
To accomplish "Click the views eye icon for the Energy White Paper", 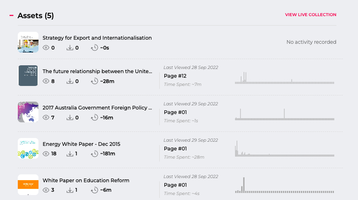I will pos(46,154).
